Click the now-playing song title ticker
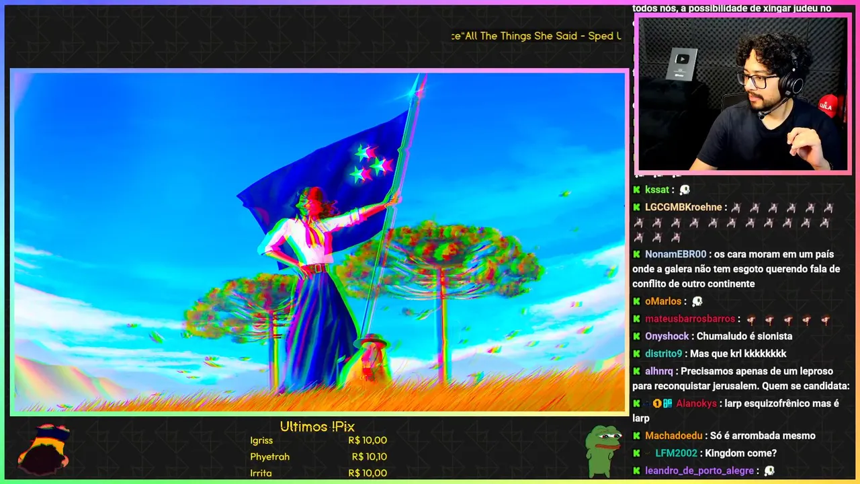 click(536, 36)
